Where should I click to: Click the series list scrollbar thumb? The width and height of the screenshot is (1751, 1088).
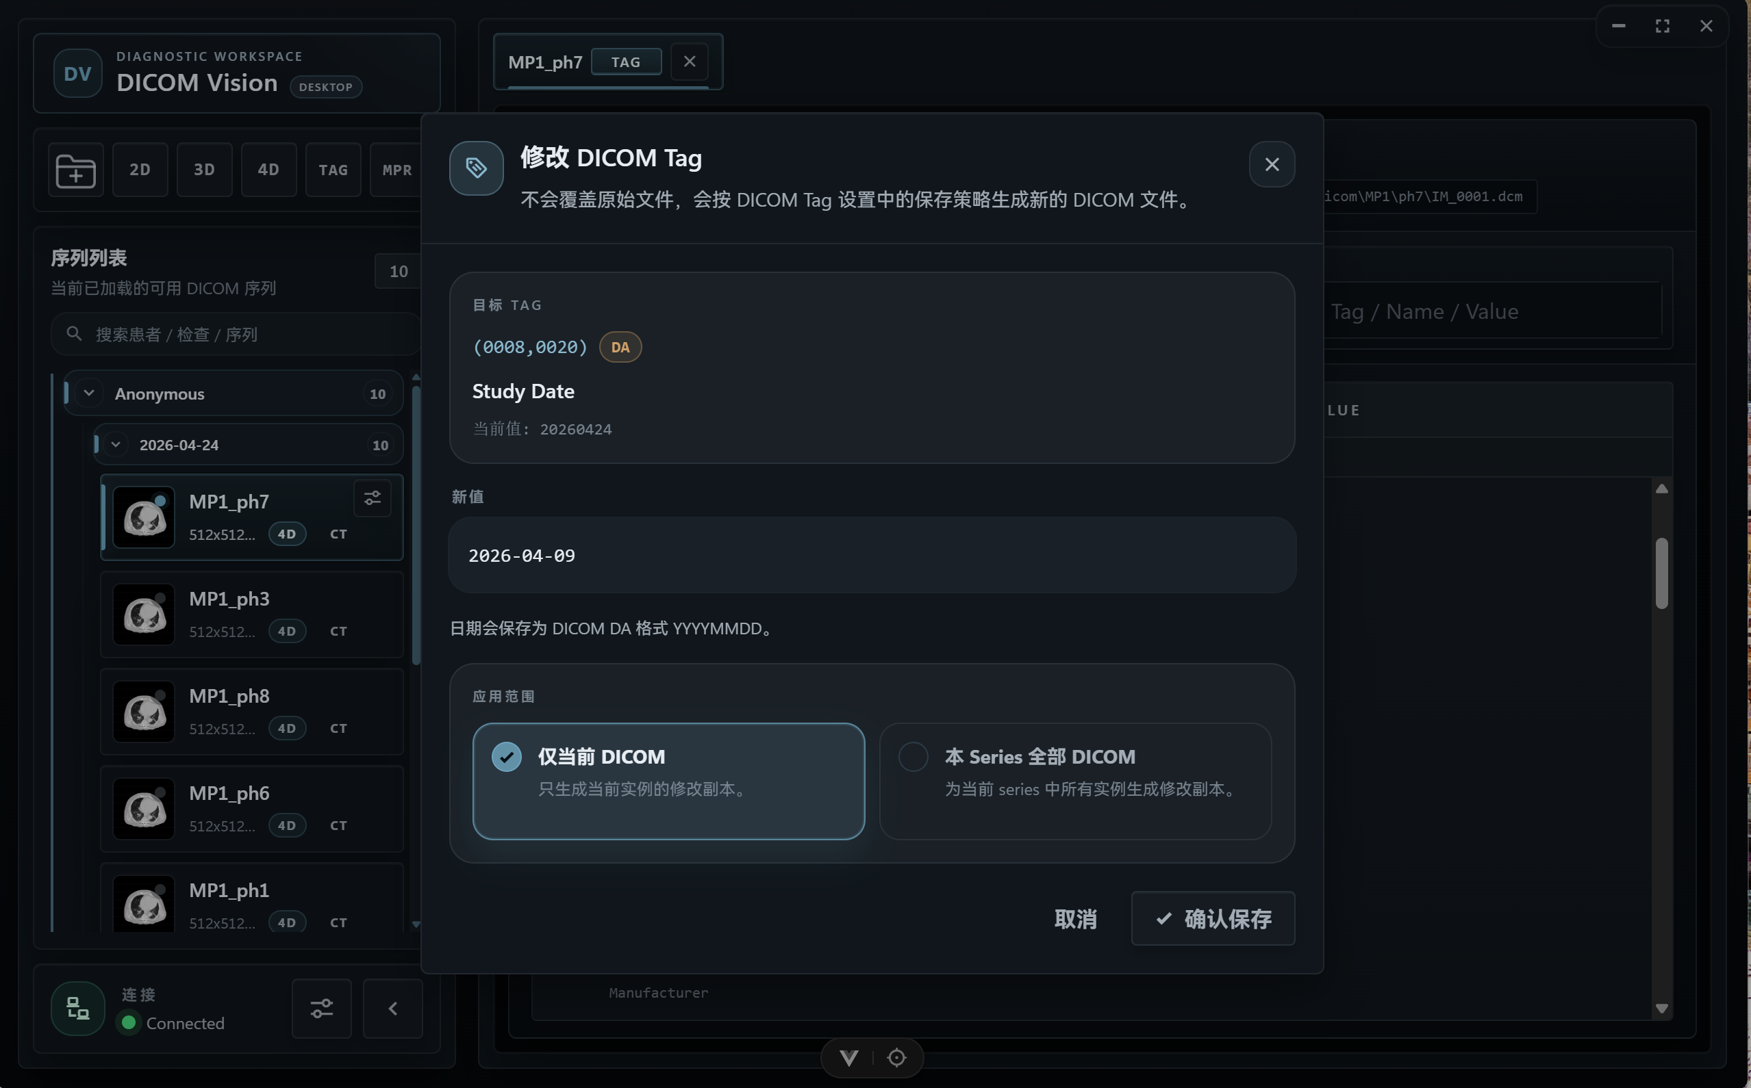pos(416,526)
